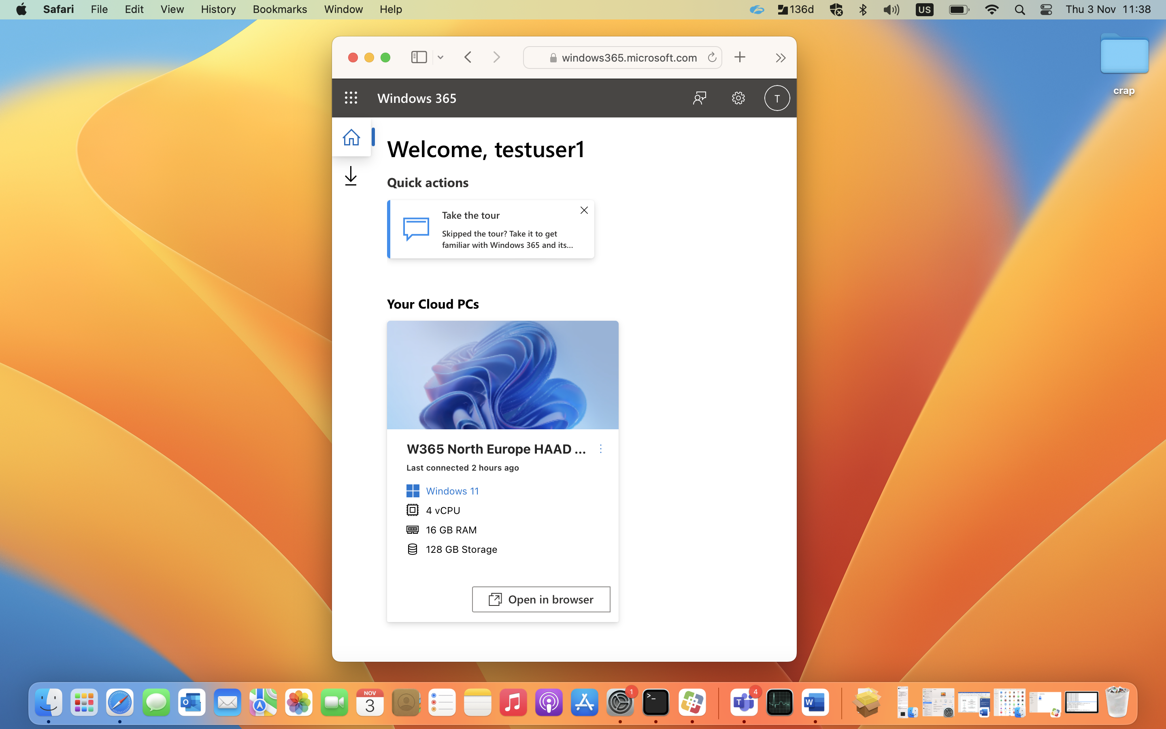Screen dimensions: 1166x729
Task: Open Music from the Dock
Action: click(x=513, y=702)
